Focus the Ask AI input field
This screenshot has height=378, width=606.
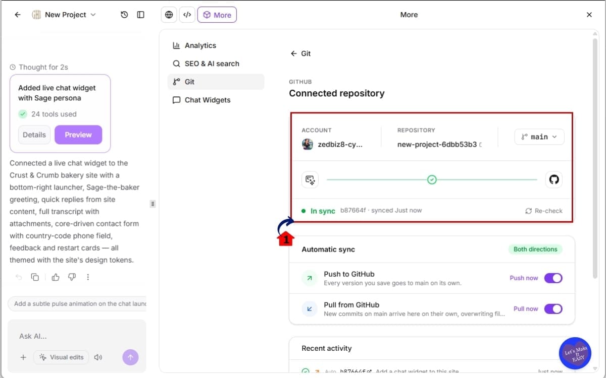(x=77, y=336)
